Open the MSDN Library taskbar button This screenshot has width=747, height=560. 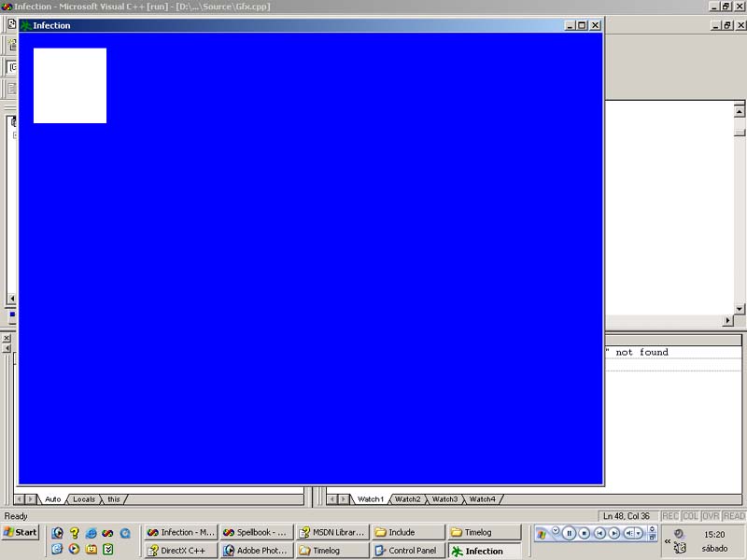coord(332,532)
